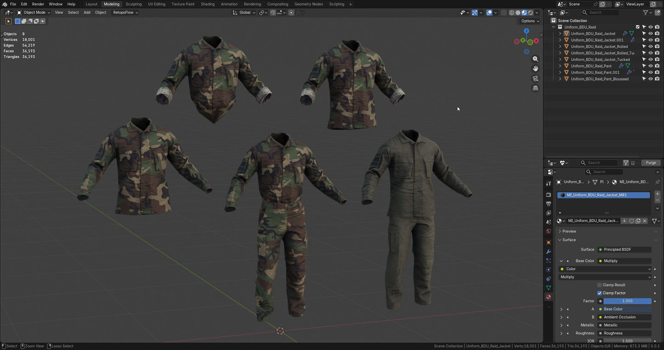The image size is (664, 350).
Task: Enable the Clamp Result checkbox
Action: tap(600, 285)
